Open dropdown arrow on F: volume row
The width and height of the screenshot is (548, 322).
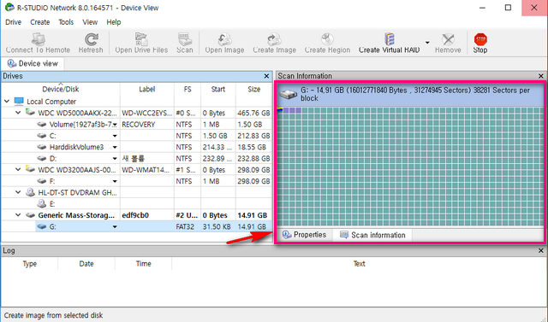point(115,181)
